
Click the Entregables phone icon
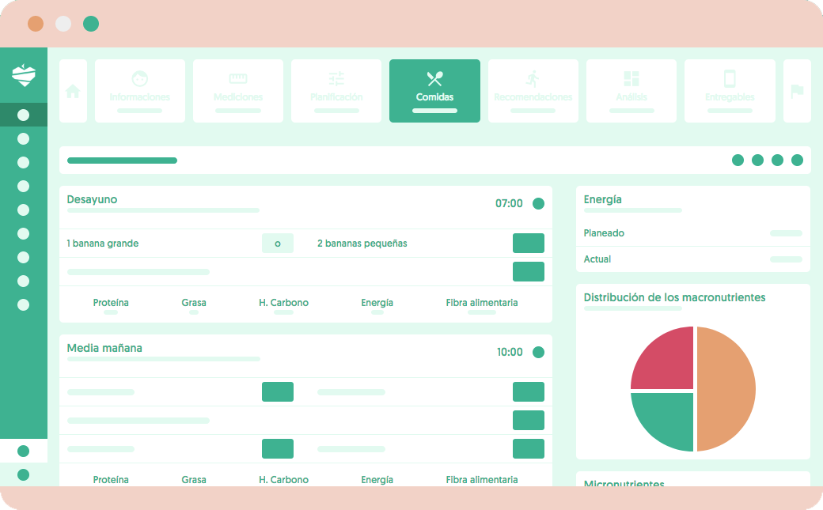(x=730, y=79)
